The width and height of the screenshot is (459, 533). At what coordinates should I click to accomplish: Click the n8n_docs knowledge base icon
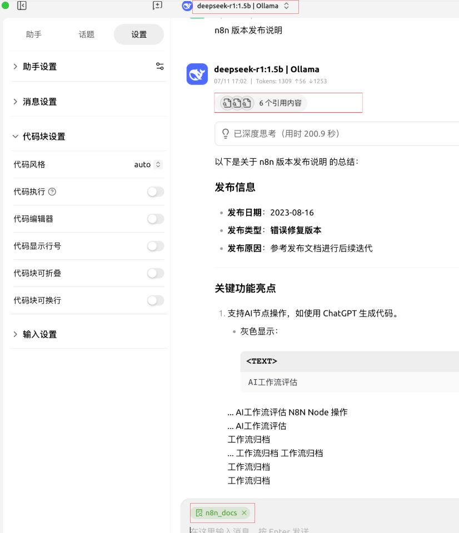click(199, 512)
